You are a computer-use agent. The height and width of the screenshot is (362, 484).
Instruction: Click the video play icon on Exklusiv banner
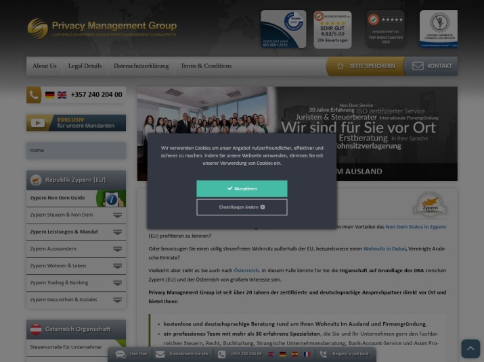38,123
